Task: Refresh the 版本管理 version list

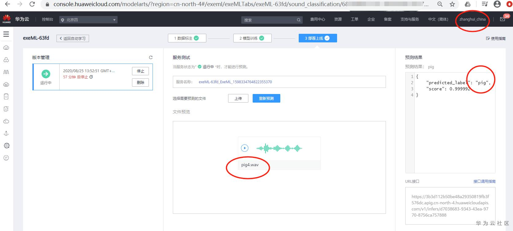Action: click(151, 57)
